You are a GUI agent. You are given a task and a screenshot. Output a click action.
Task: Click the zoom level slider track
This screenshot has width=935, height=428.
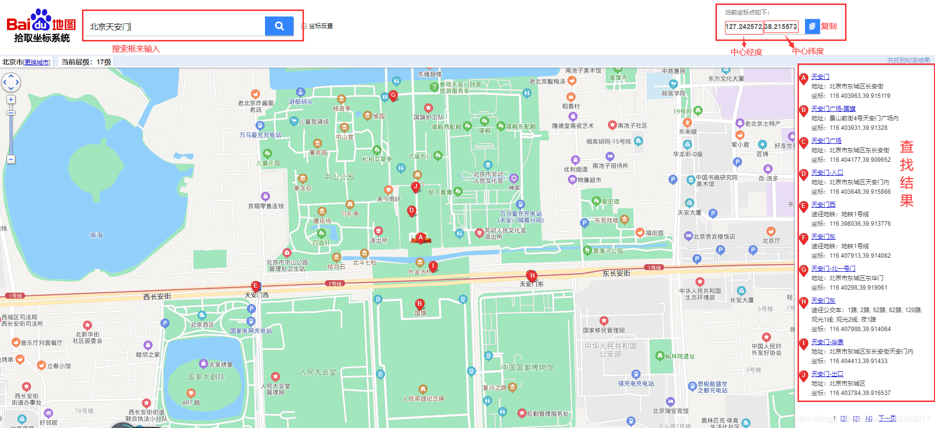click(11, 132)
